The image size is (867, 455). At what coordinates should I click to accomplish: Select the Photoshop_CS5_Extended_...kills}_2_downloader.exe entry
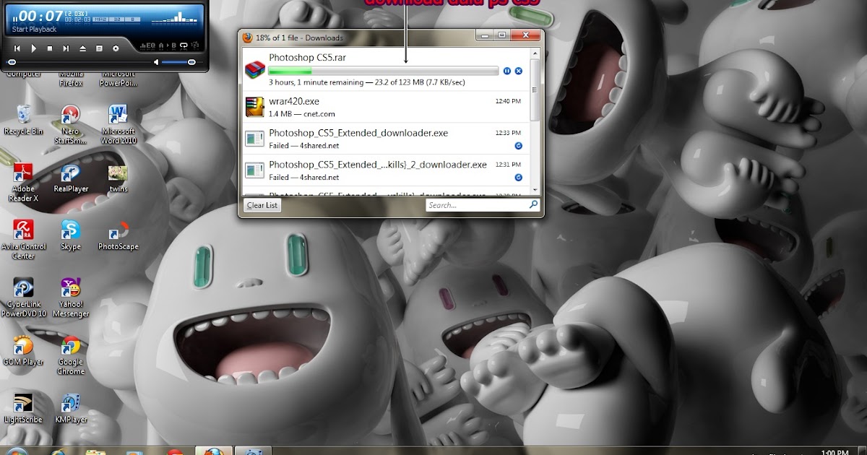384,170
